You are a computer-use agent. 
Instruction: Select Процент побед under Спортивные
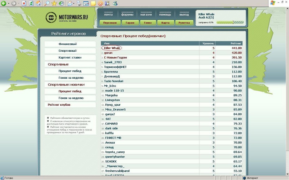point(70,71)
